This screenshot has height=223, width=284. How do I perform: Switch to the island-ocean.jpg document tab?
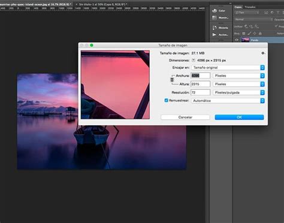[36, 4]
